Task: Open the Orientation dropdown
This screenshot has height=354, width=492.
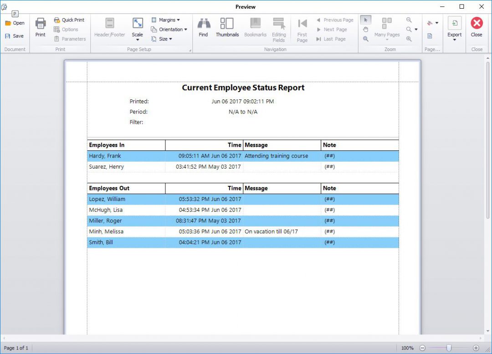Action: [169, 29]
